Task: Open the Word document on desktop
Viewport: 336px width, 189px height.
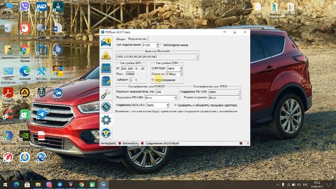Action: (57, 28)
